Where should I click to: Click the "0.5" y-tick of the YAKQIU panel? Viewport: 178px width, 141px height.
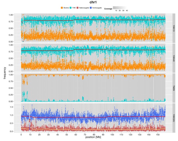click(11, 123)
